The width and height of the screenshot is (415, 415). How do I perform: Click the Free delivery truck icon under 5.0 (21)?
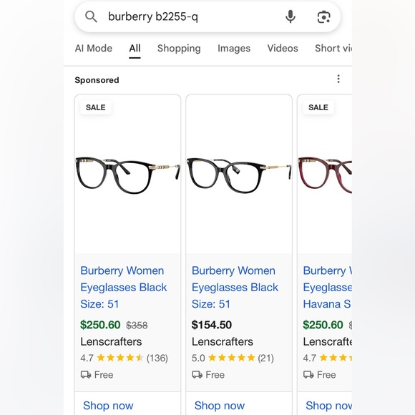197,375
